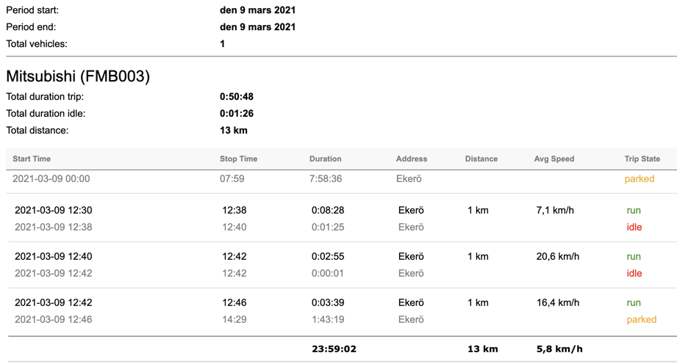Click the Period start date value
Image resolution: width=677 pixels, height=364 pixels.
point(257,10)
